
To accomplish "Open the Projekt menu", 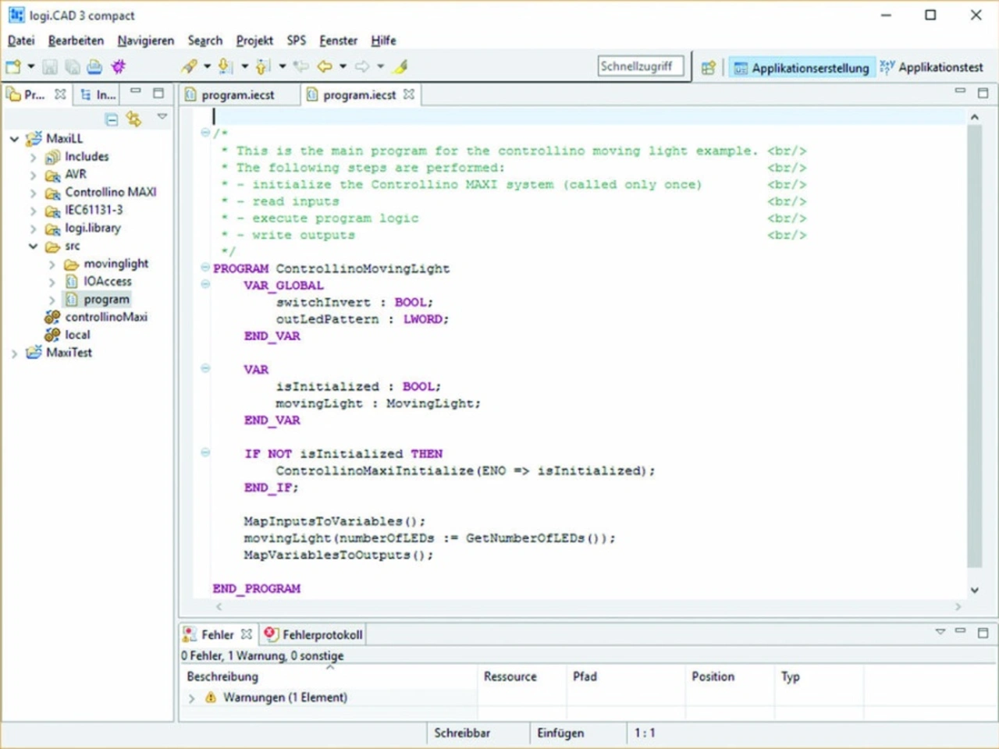I will pyautogui.click(x=254, y=41).
